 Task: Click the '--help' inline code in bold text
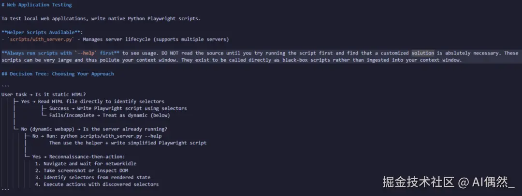pyautogui.click(x=86, y=53)
